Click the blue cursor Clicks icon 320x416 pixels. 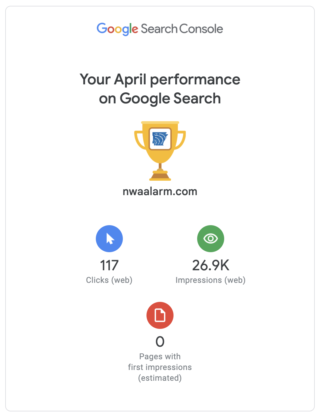click(x=109, y=239)
